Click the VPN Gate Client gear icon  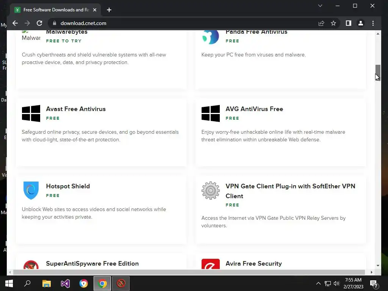(x=211, y=191)
